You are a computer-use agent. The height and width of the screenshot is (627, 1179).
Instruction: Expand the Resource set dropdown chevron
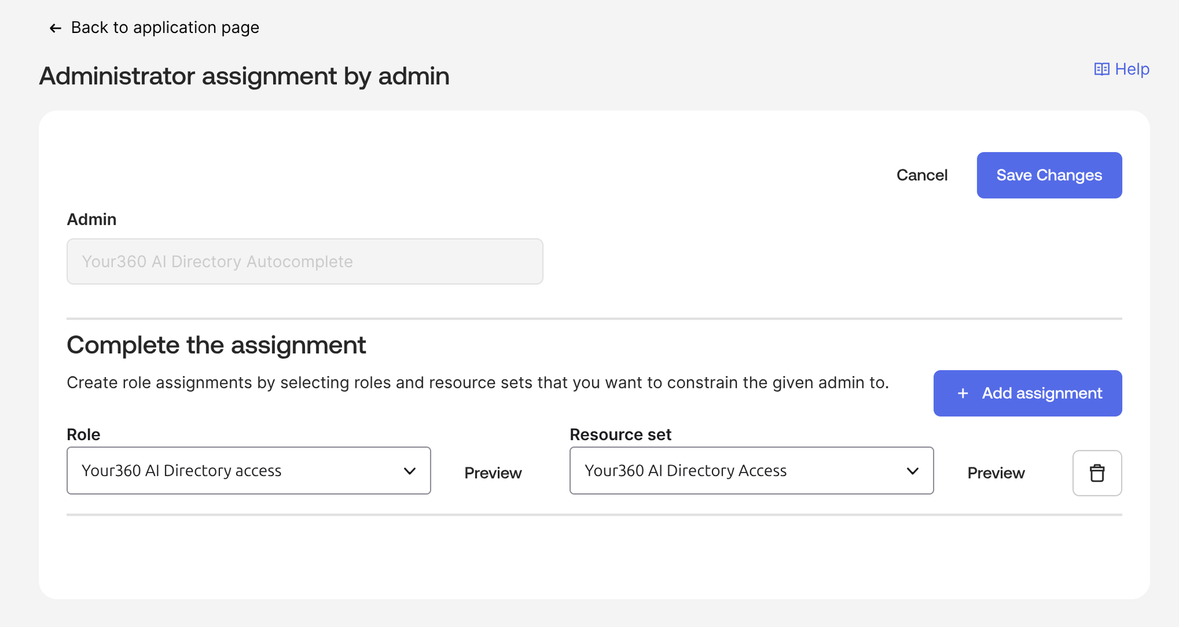pyautogui.click(x=912, y=471)
